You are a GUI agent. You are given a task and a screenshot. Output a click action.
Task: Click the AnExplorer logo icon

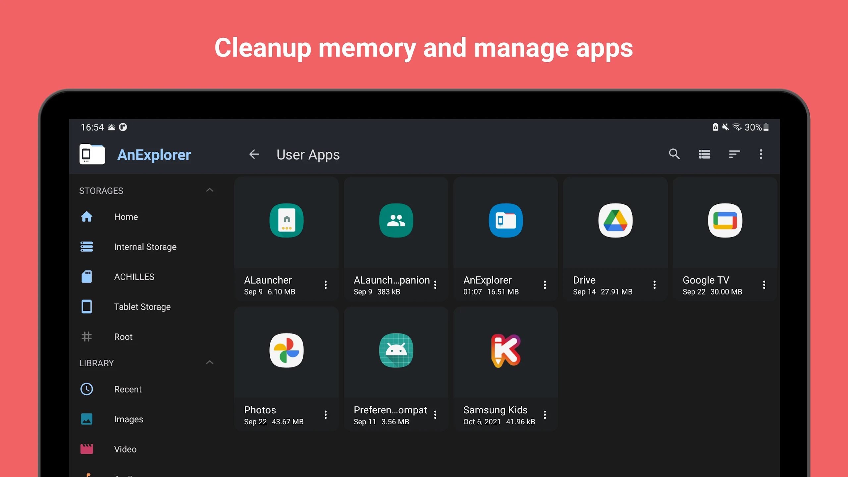92,154
